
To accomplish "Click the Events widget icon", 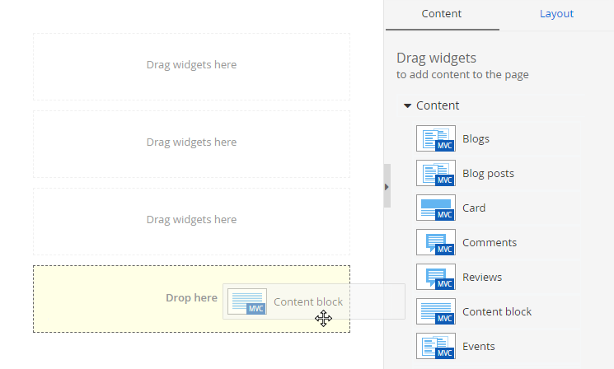I will (x=435, y=346).
